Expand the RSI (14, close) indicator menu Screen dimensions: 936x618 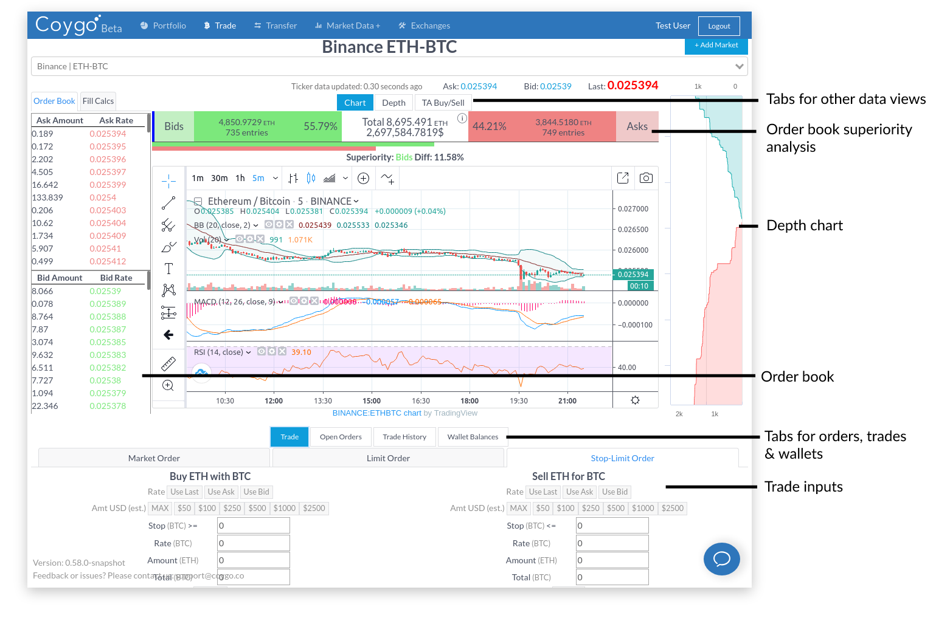[x=249, y=352]
